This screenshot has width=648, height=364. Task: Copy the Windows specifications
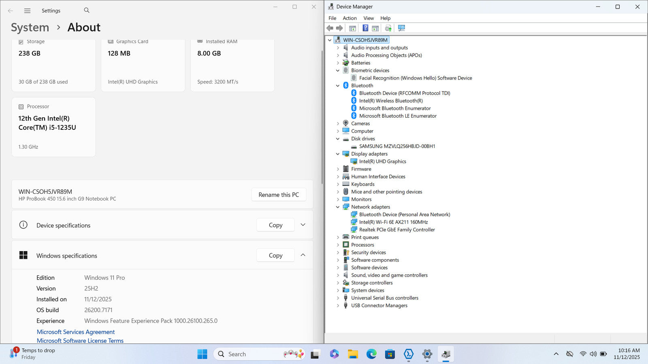275,255
